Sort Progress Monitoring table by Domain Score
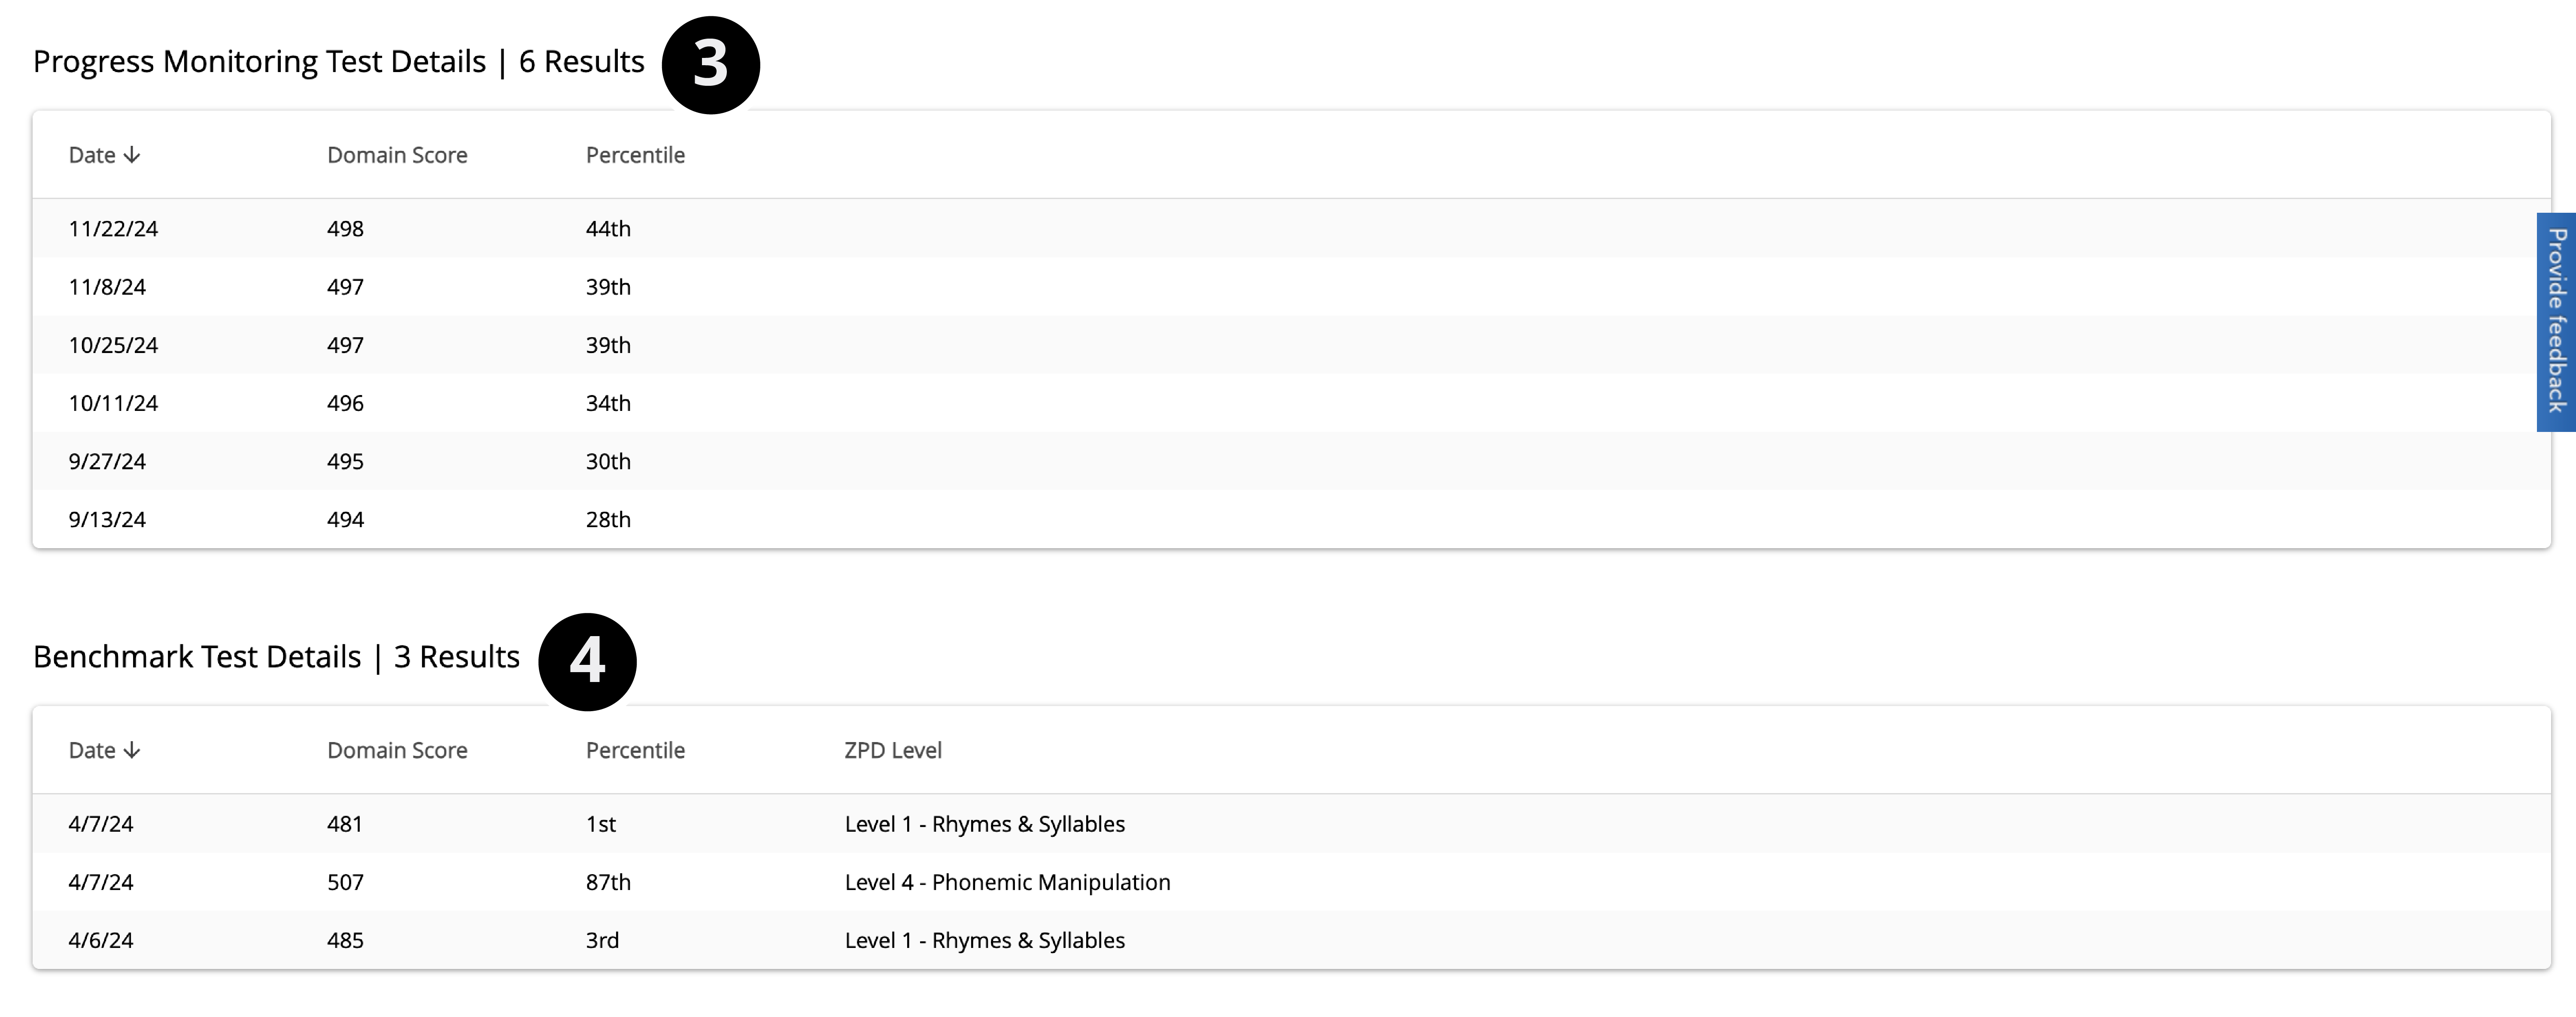Image resolution: width=2576 pixels, height=1017 pixels. tap(397, 155)
